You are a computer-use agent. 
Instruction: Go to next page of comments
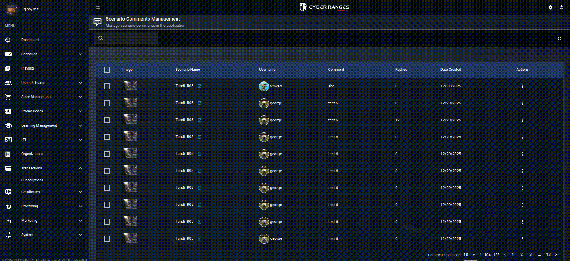(556, 254)
